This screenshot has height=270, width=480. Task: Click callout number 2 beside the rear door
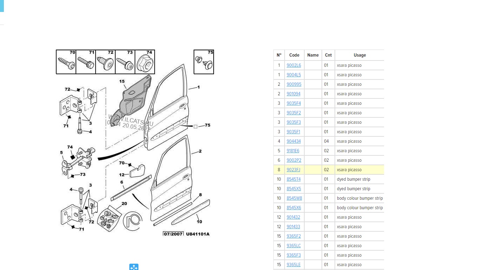click(200, 151)
